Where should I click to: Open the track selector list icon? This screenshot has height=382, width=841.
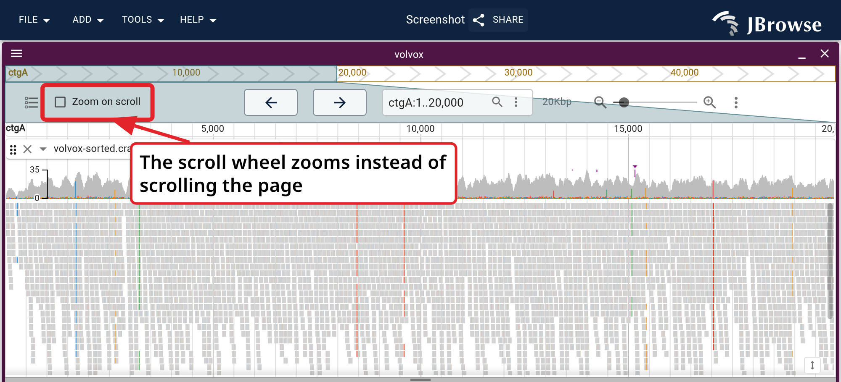(x=31, y=102)
